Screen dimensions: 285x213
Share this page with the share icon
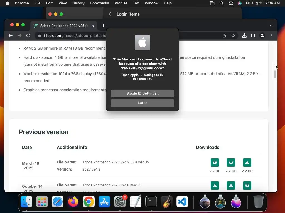tap(224, 35)
